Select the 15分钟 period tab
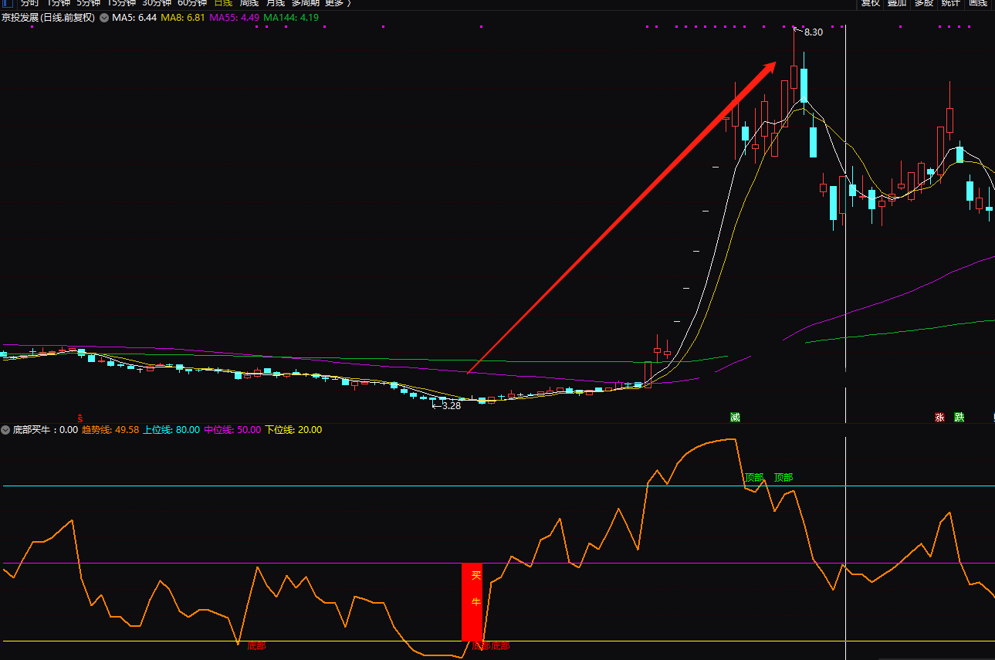Screen dimensions: 995x660 click(121, 3)
